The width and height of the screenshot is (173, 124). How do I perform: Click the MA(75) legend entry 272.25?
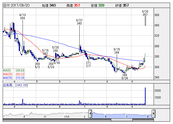click(14, 78)
